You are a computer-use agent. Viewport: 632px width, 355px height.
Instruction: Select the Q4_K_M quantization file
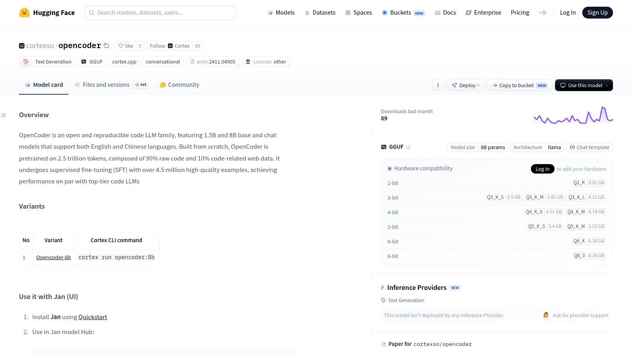click(586, 212)
